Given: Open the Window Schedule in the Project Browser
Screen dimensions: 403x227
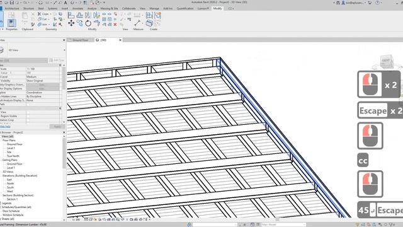Looking at the screenshot, I should coord(13,215).
